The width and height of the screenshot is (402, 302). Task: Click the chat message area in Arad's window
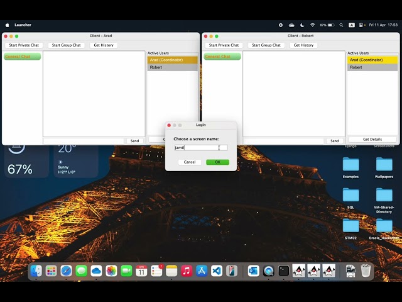tap(94, 94)
